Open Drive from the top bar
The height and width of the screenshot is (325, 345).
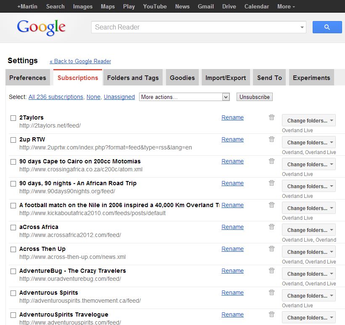pyautogui.click(x=229, y=7)
